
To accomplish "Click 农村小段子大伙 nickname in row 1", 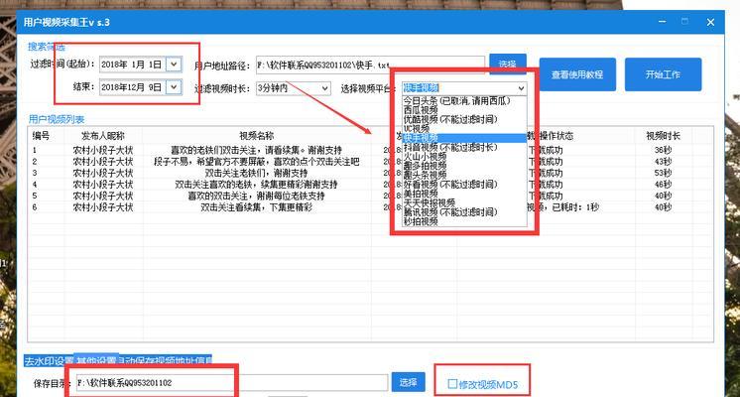I will (x=103, y=150).
